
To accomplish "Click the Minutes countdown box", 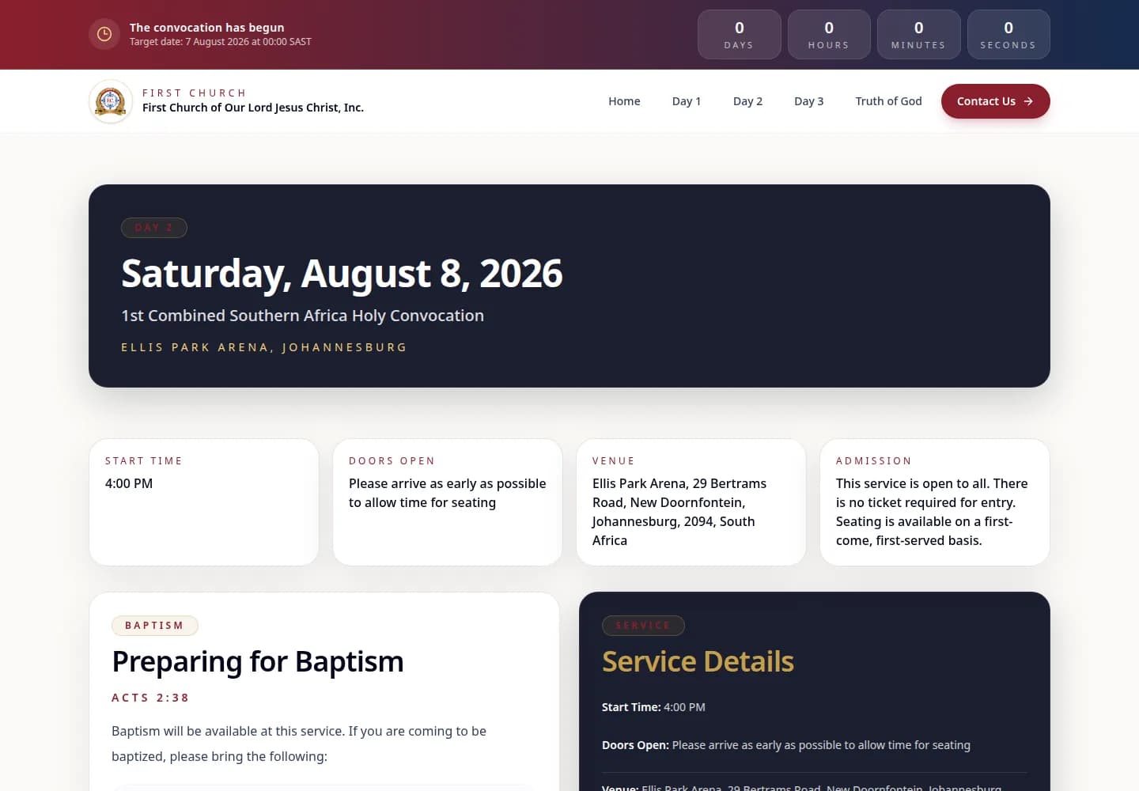I will 918,34.
